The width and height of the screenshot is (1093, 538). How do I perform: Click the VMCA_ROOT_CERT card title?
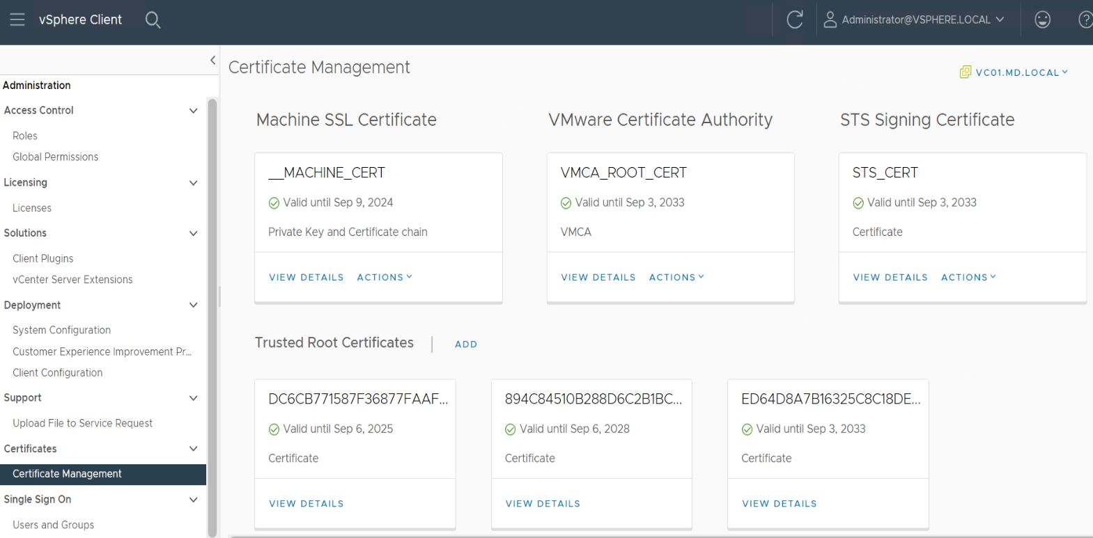(x=623, y=173)
